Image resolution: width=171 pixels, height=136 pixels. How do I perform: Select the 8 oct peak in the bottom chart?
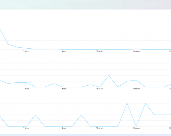click(x=36, y=115)
